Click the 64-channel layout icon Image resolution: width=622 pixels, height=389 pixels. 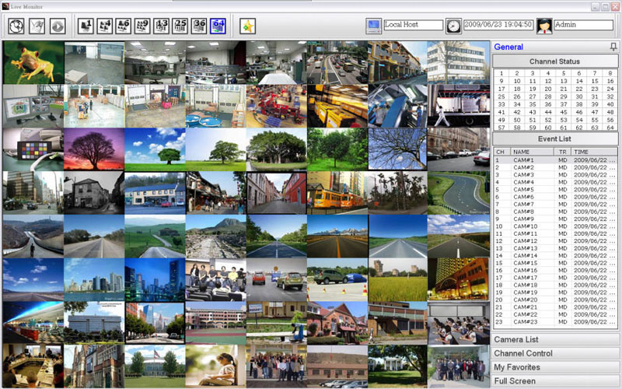tap(218, 26)
